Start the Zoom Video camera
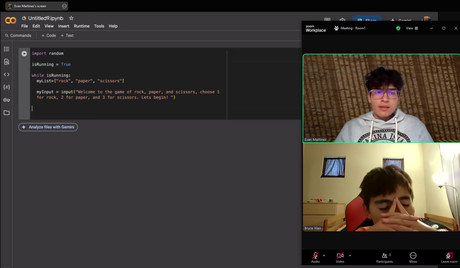Viewport: 460px width, 268px height. pyautogui.click(x=340, y=258)
